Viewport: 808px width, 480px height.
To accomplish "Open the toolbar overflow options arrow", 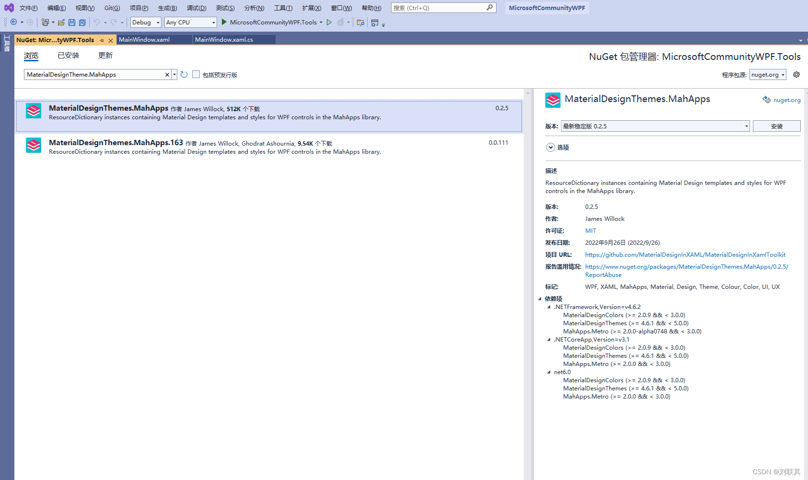I will click(x=383, y=24).
